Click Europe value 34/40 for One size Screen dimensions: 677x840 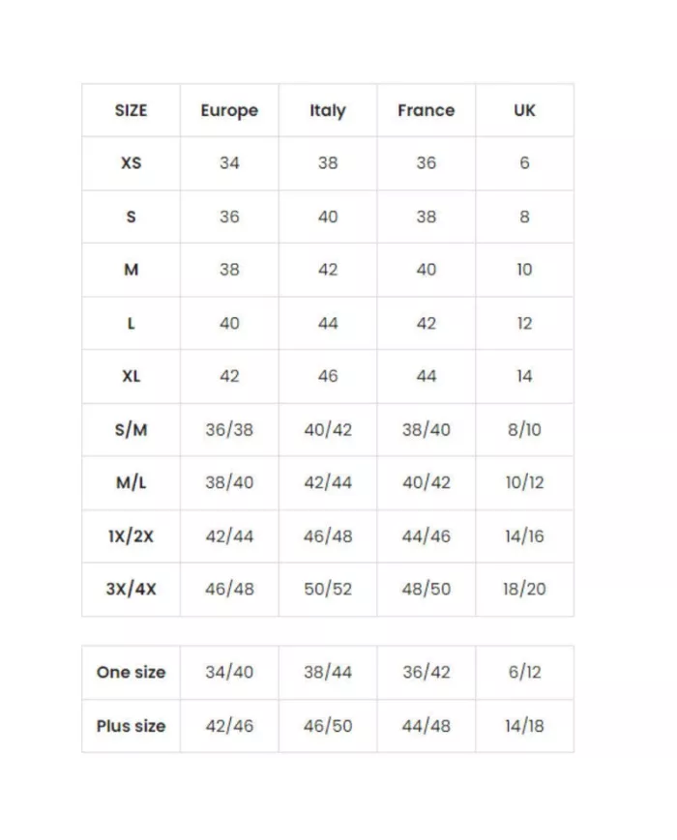point(229,672)
